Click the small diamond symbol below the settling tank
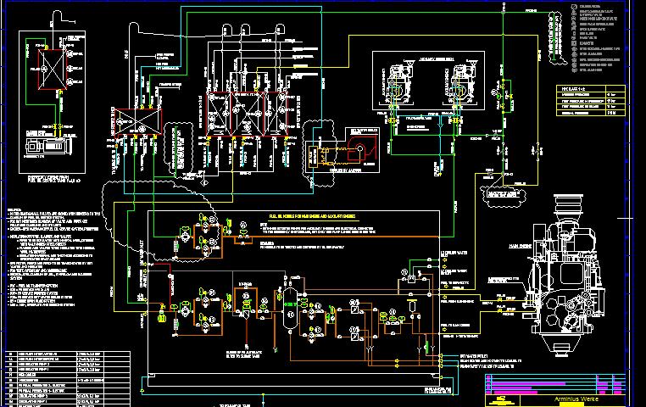This screenshot has width=646, height=407. [x=203, y=181]
